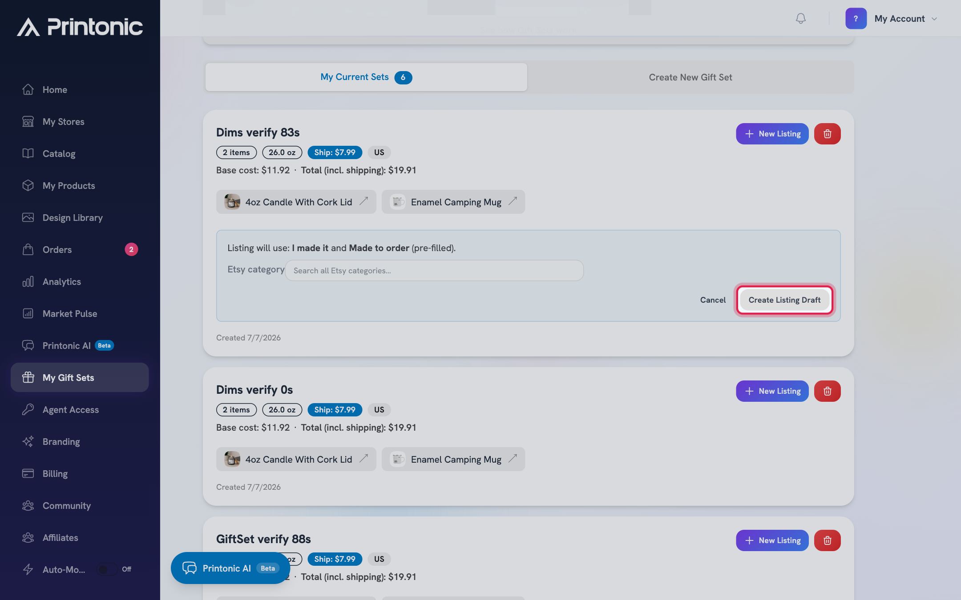Click the Printonic AI sidebar chat icon
This screenshot has height=600, width=961.
pos(28,346)
